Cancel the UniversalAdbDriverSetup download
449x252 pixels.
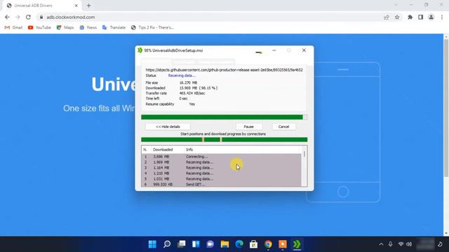(x=283, y=127)
